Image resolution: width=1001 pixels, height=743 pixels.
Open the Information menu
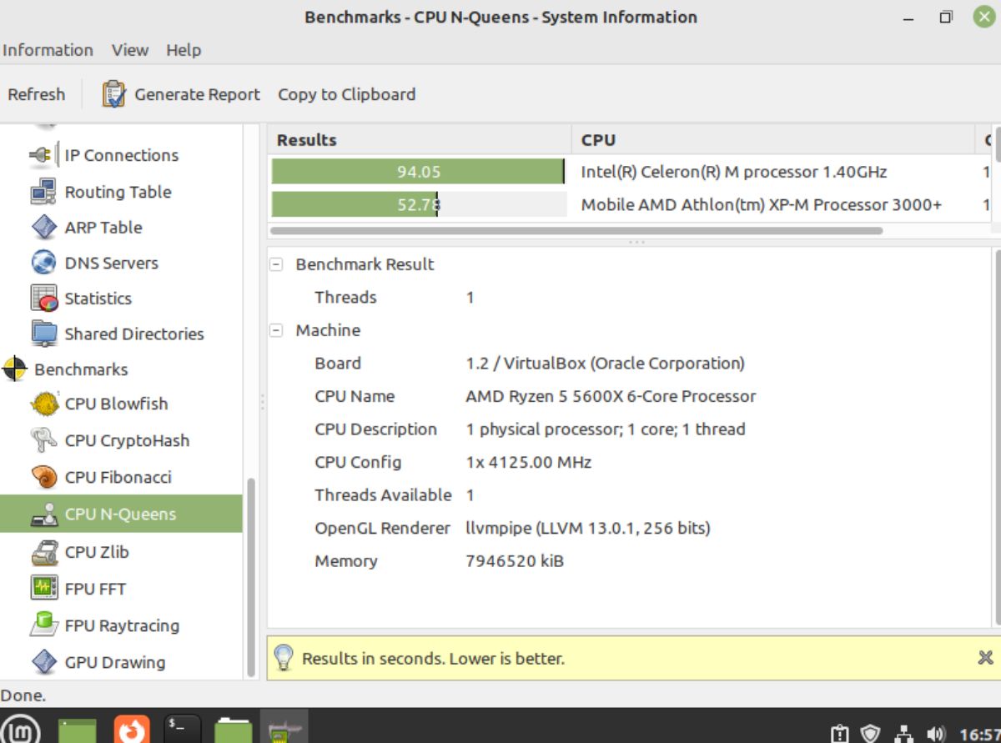pos(48,50)
